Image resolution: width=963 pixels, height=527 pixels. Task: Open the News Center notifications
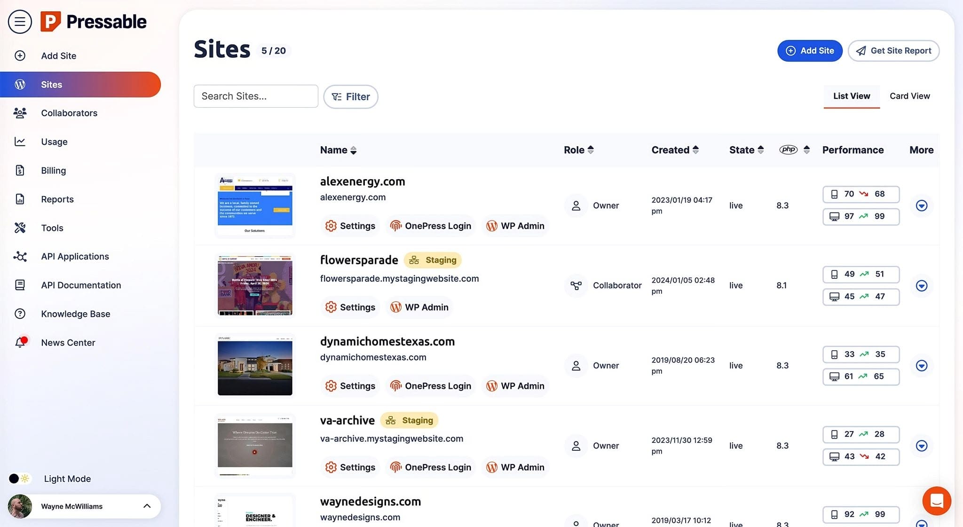click(x=68, y=342)
